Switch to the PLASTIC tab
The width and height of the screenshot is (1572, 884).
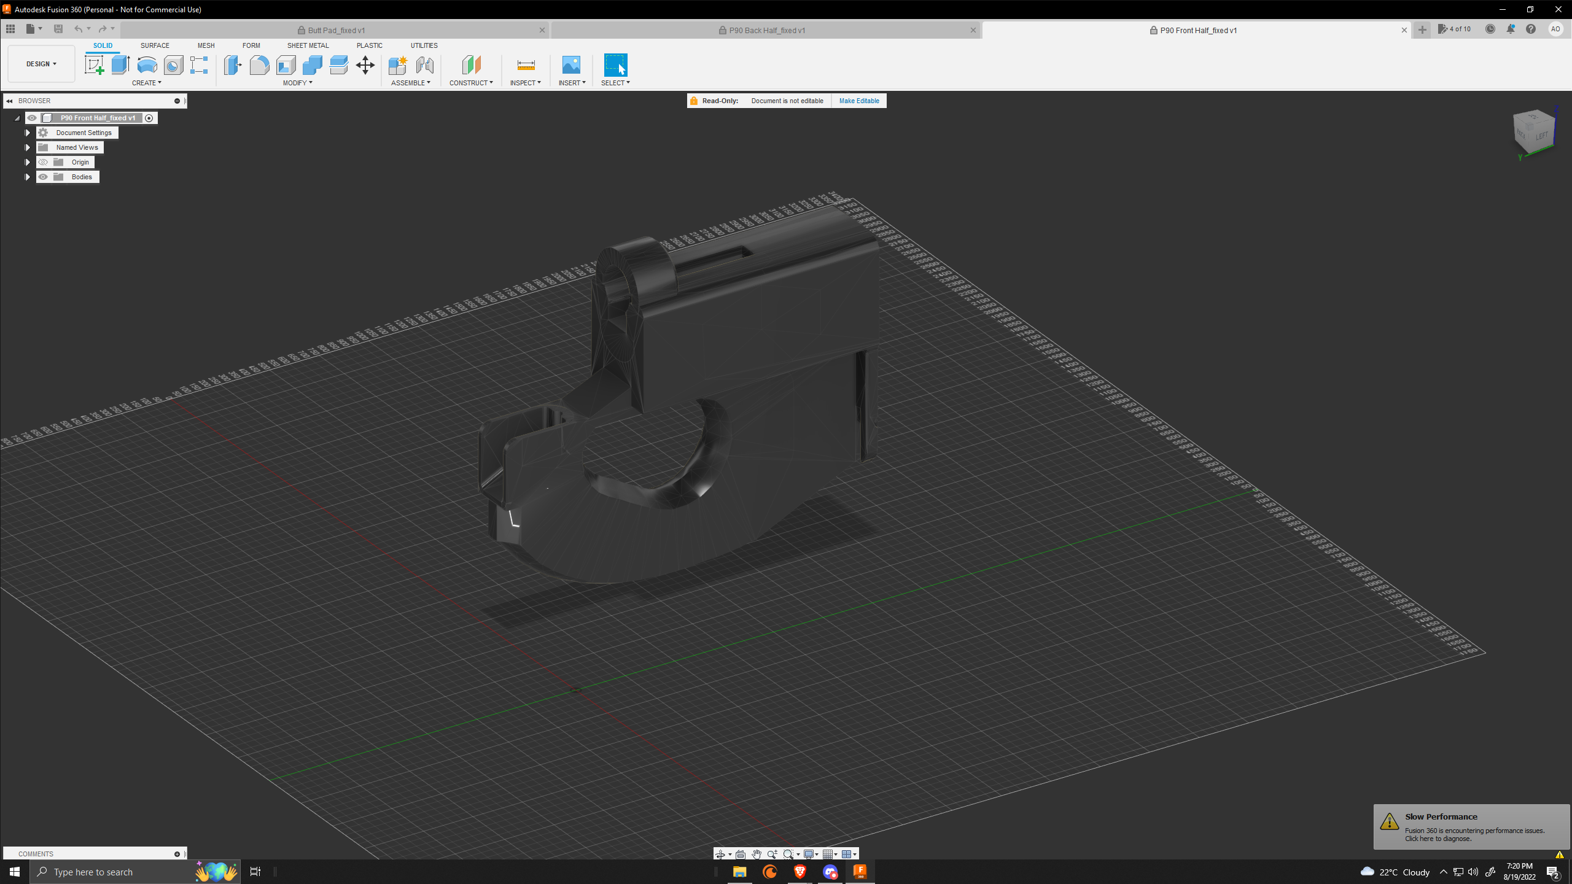[369, 45]
